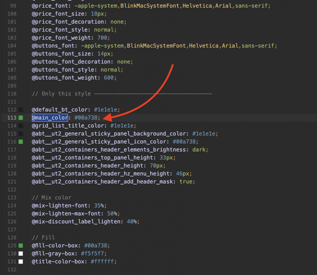Click the dark swatch for @grid_list_title_color
Screen dimensions: 317x275
pyautogui.click(x=21, y=126)
